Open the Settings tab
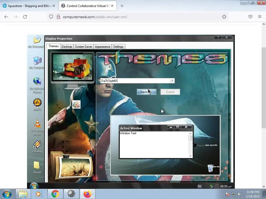Screen dimensions: 266x199 118,47
